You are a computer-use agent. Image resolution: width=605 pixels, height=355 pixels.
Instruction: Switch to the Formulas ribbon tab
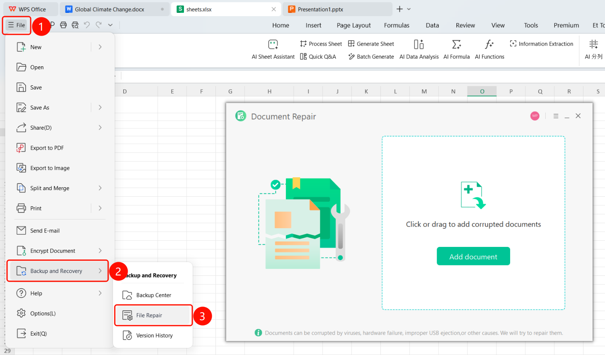point(397,25)
